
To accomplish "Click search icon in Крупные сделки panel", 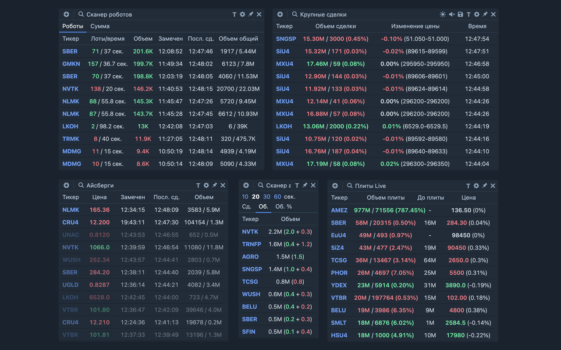I will coord(295,14).
